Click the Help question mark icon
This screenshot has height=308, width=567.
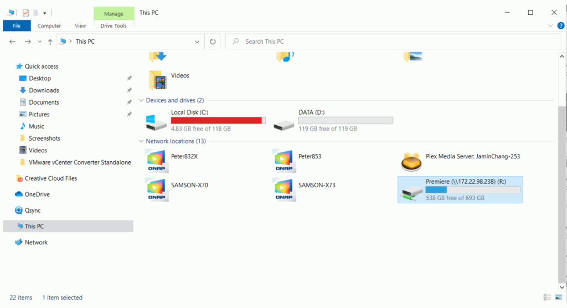560,25
